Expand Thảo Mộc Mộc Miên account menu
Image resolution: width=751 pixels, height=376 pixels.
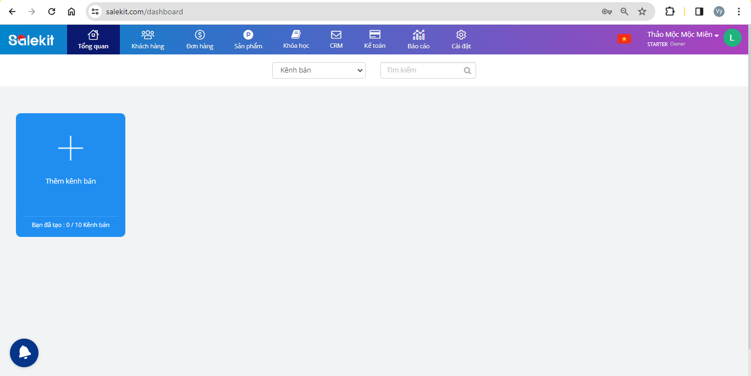point(683,35)
